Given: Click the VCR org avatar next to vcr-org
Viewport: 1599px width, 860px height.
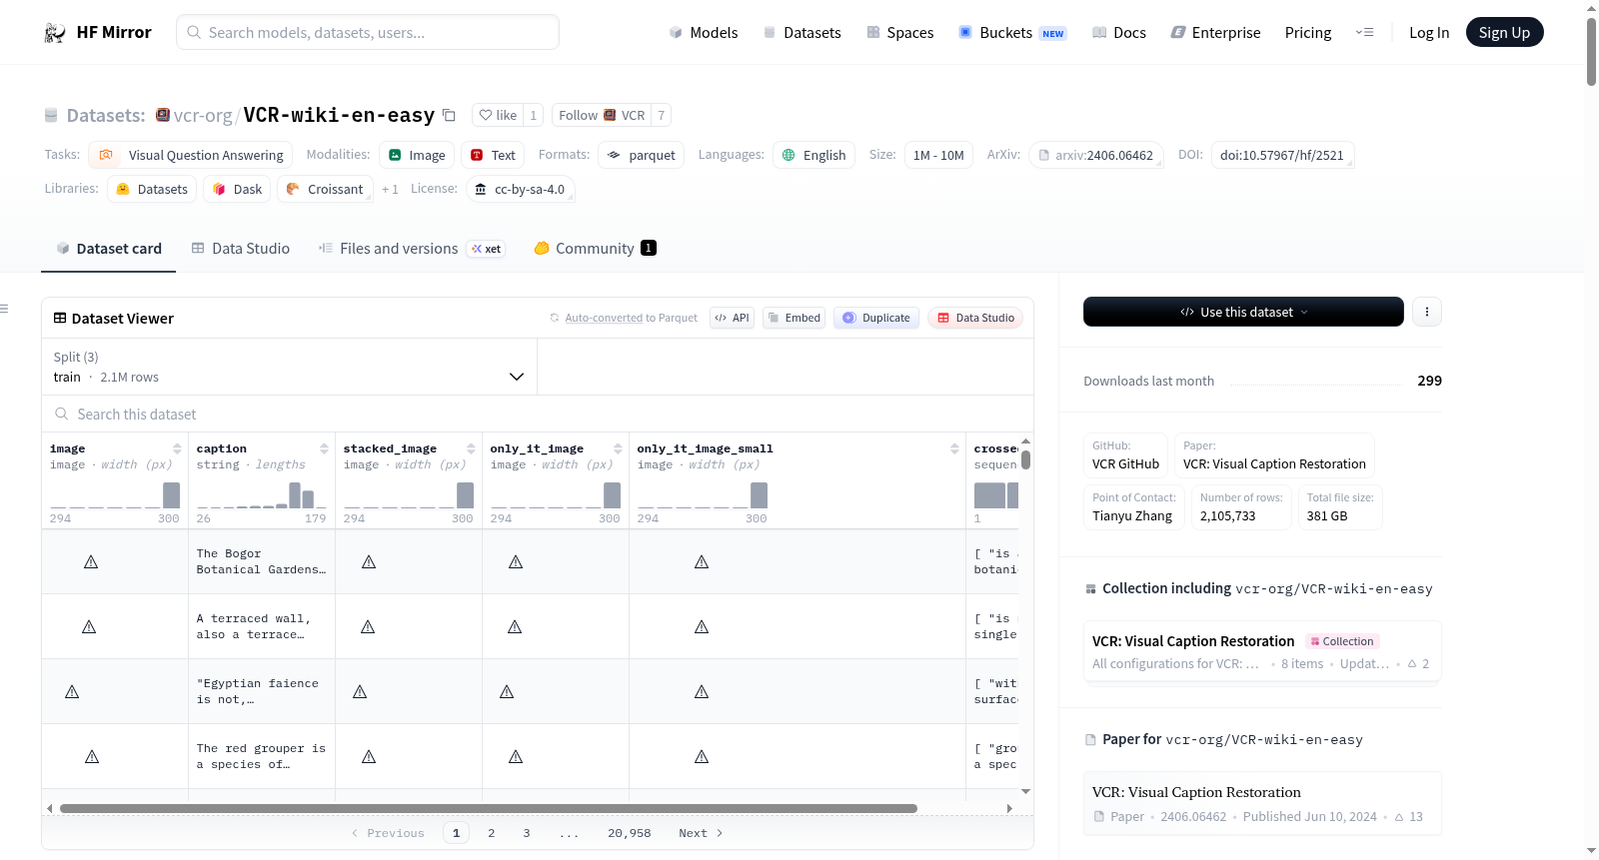Looking at the screenshot, I should pyautogui.click(x=163, y=115).
